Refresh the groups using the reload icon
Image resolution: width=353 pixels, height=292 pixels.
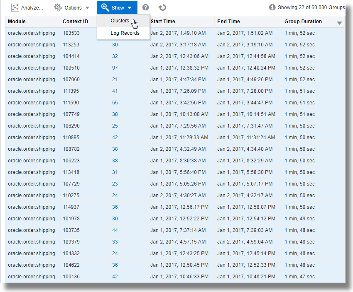(162, 7)
